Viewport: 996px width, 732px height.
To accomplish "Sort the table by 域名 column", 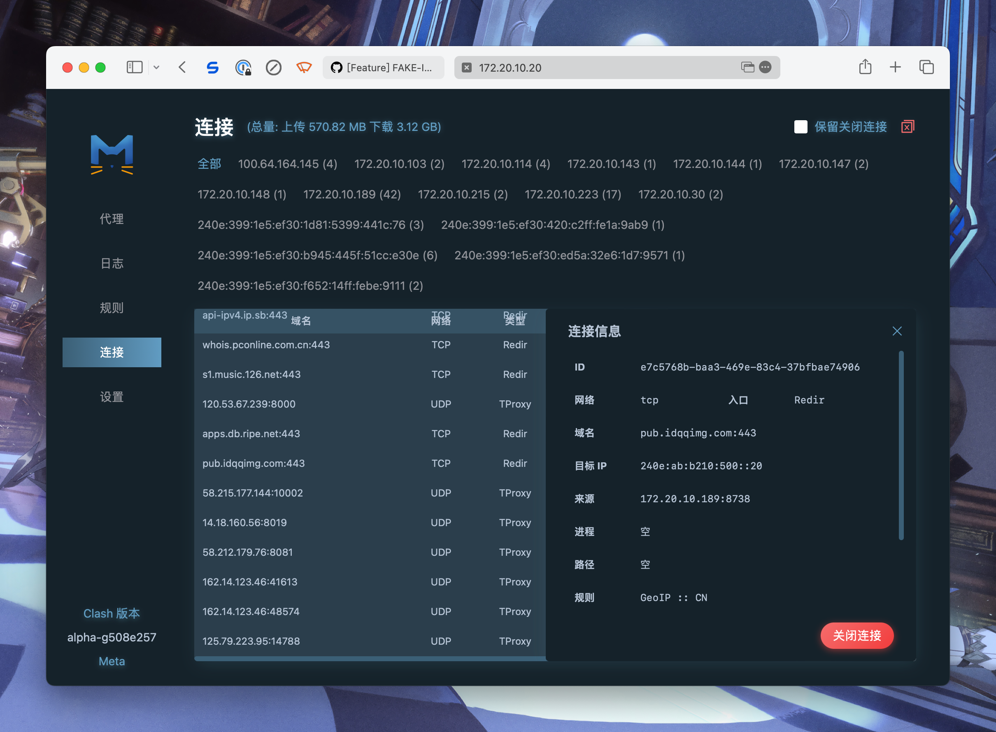I will pos(301,320).
